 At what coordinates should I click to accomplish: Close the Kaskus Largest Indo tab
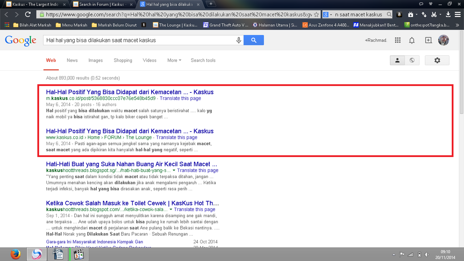[x=64, y=4]
